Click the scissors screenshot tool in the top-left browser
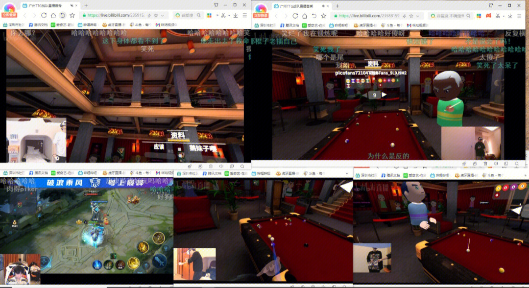The width and height of the screenshot is (529, 288). [x=223, y=15]
